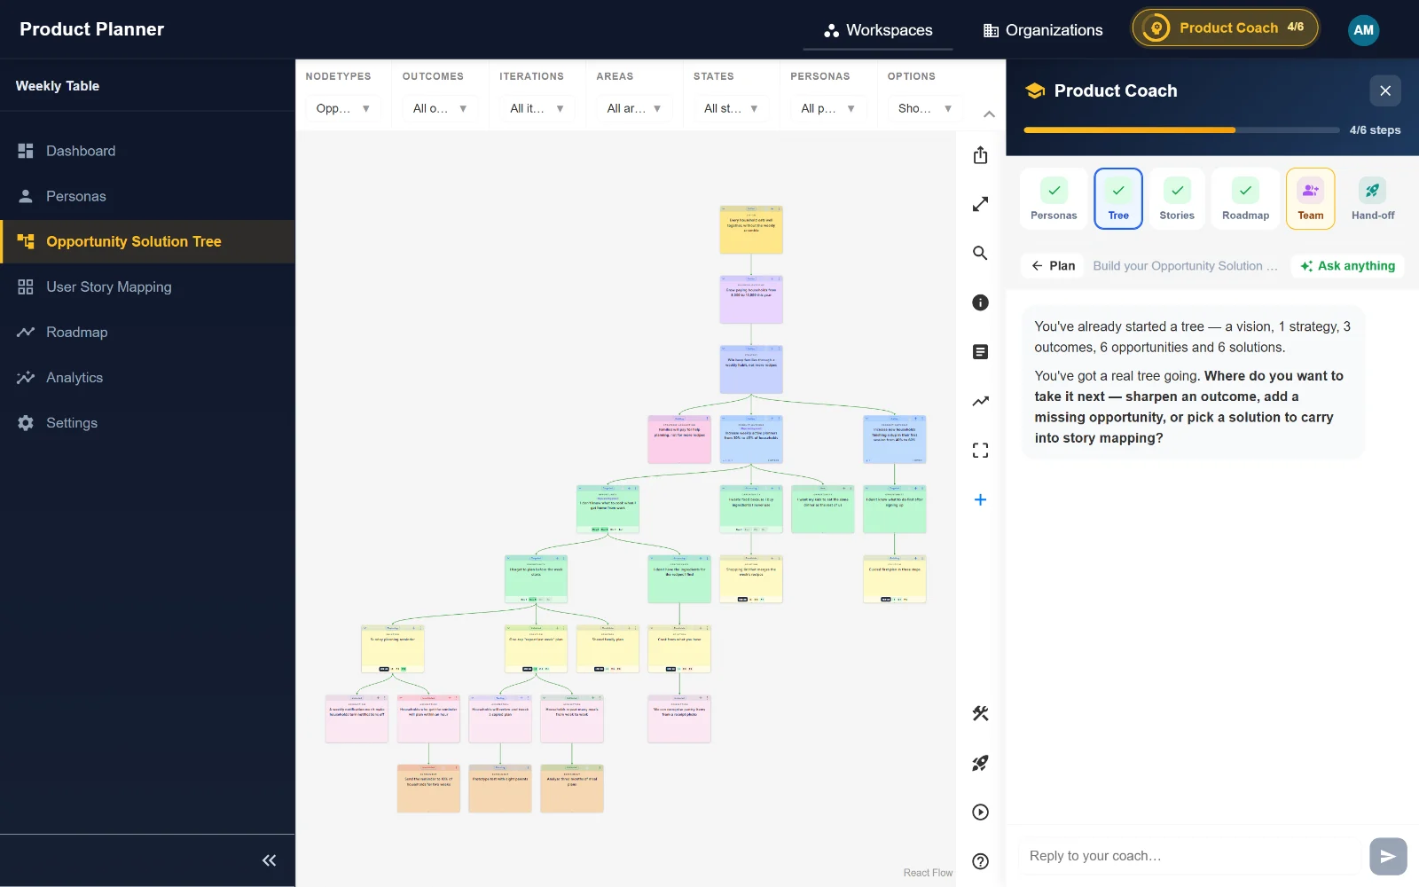Click the trend line chart icon
The width and height of the screenshot is (1419, 887).
[x=980, y=401]
